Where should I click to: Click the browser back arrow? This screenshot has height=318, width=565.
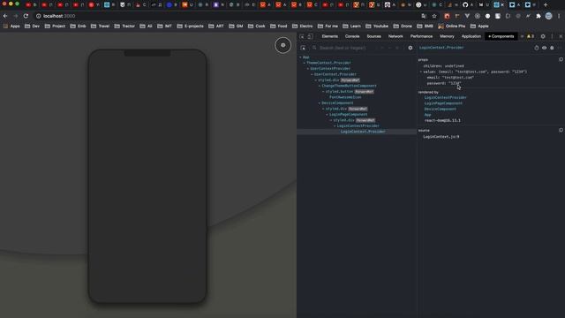(x=5, y=16)
